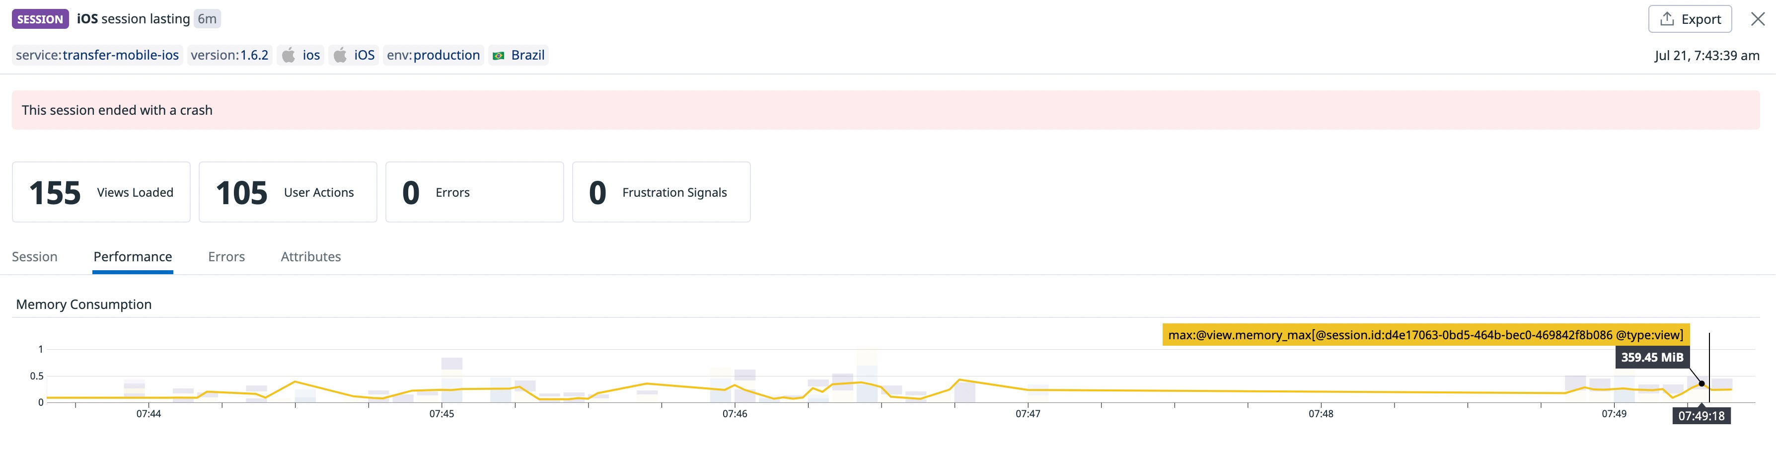
Task: Select the Apple icon beside the iOS tag
Action: [340, 55]
